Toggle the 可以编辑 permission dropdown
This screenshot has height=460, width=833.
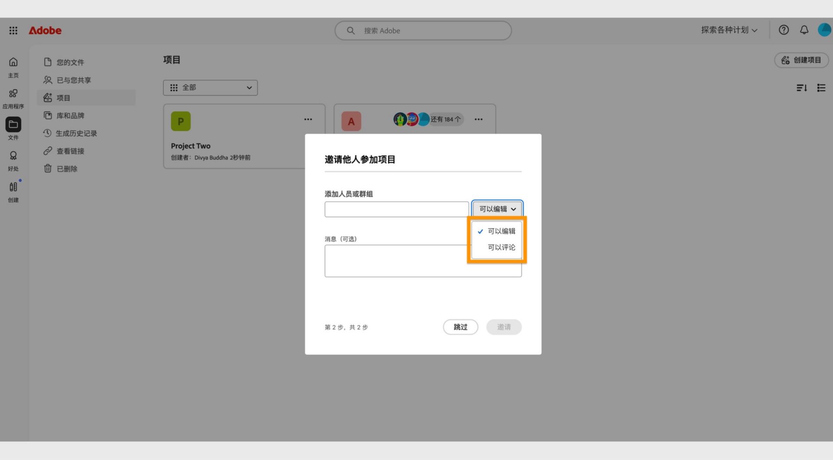(x=497, y=209)
